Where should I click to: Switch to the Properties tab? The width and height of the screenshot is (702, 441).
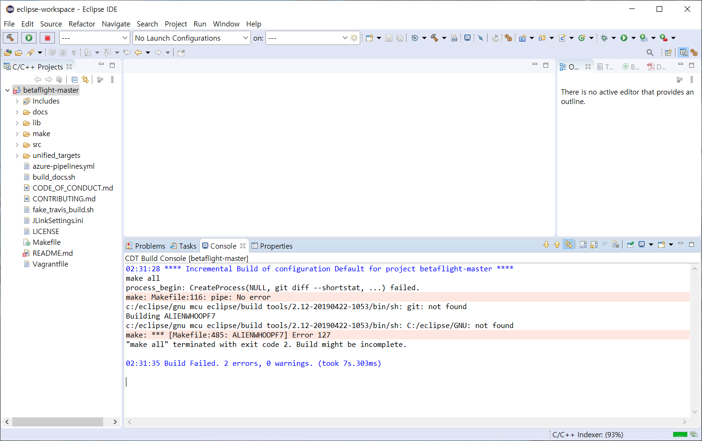pos(272,246)
